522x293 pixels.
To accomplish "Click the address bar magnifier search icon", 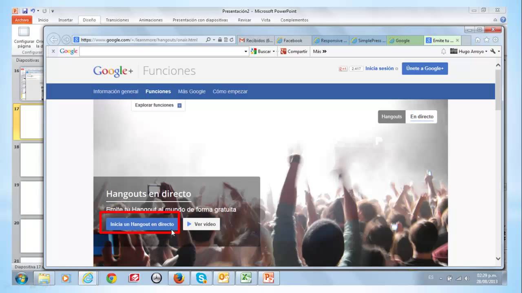I will click(208, 40).
